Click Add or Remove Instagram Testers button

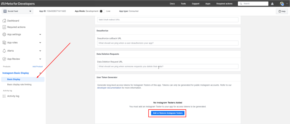pyautogui.click(x=168, y=113)
